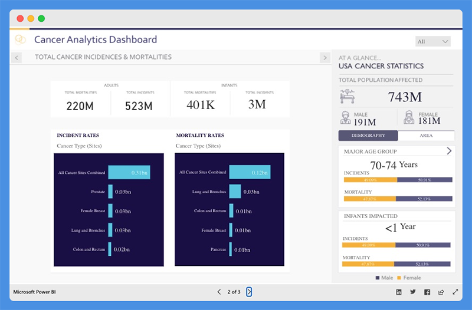Go to next section with right arrow
This screenshot has width=472, height=310.
pyautogui.click(x=324, y=57)
